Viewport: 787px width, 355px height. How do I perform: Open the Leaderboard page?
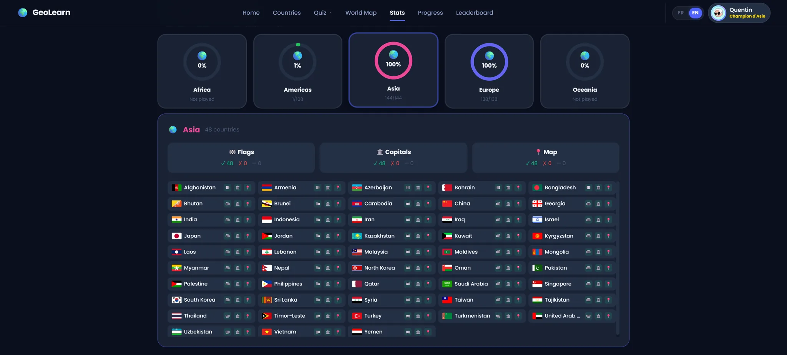tap(474, 13)
